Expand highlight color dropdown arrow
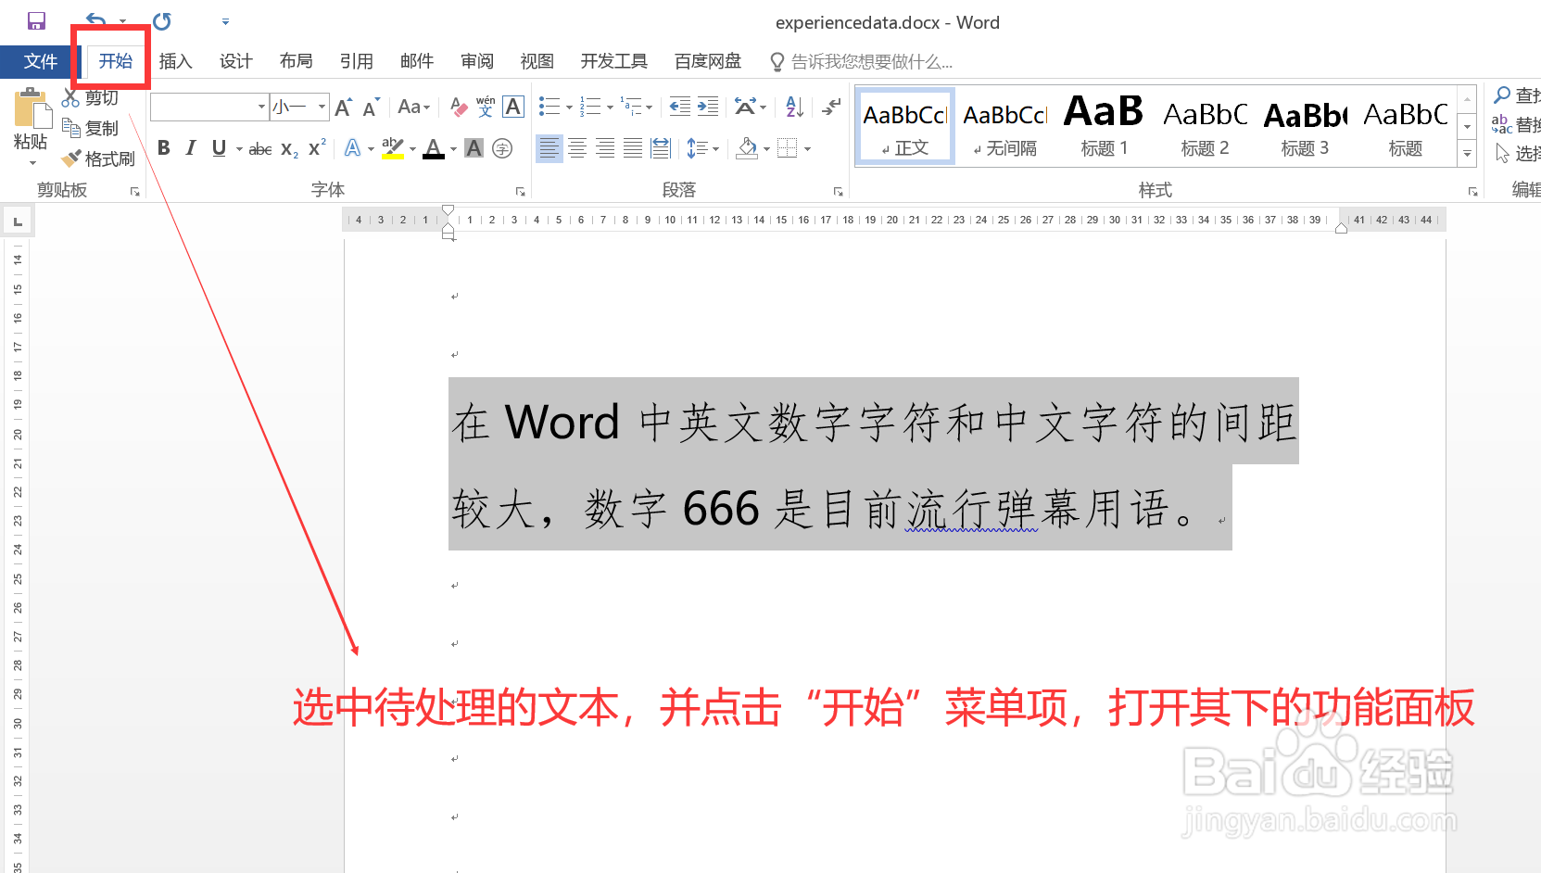 (x=412, y=148)
